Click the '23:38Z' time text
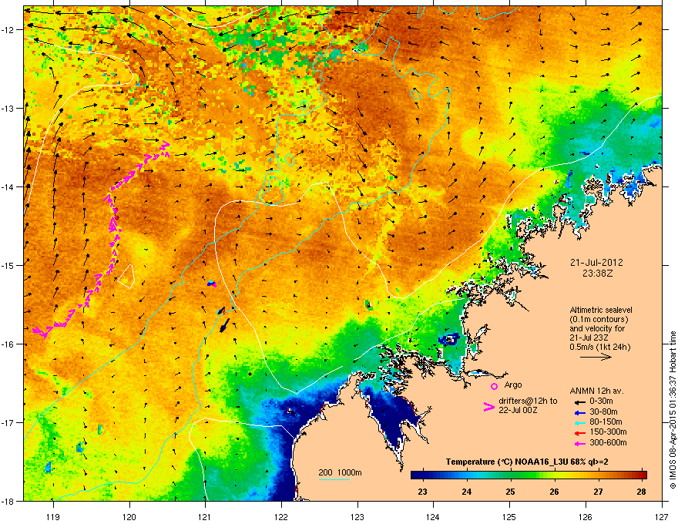 point(597,274)
